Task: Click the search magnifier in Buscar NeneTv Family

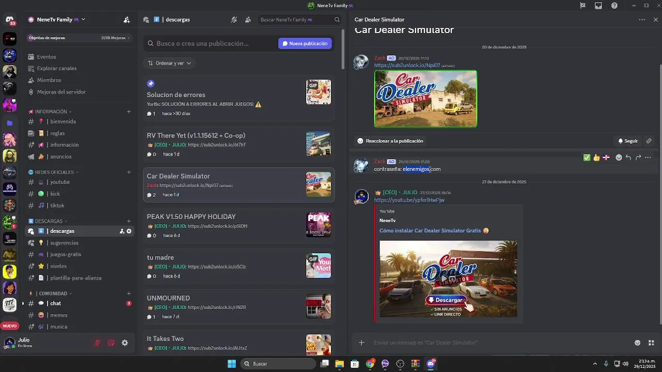Action: [x=337, y=20]
